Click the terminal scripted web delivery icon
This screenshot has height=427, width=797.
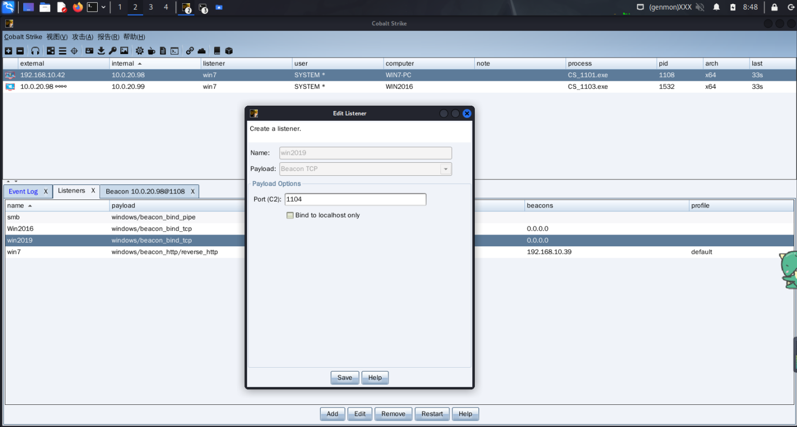[x=174, y=51]
